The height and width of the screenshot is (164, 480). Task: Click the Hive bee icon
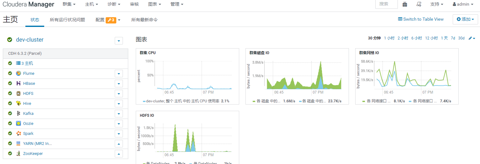18,103
